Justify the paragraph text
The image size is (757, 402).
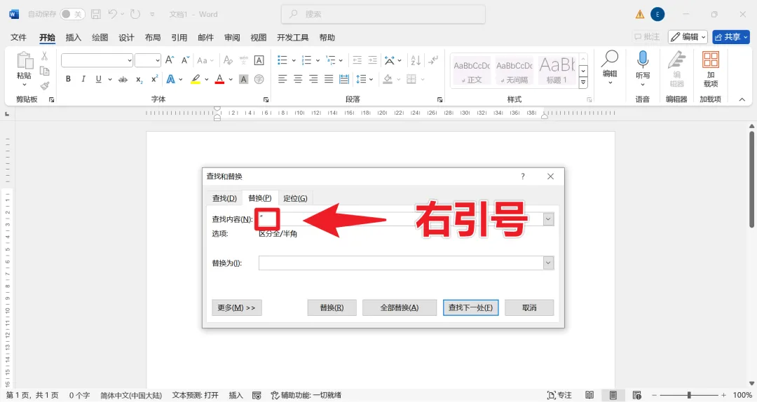coord(329,79)
